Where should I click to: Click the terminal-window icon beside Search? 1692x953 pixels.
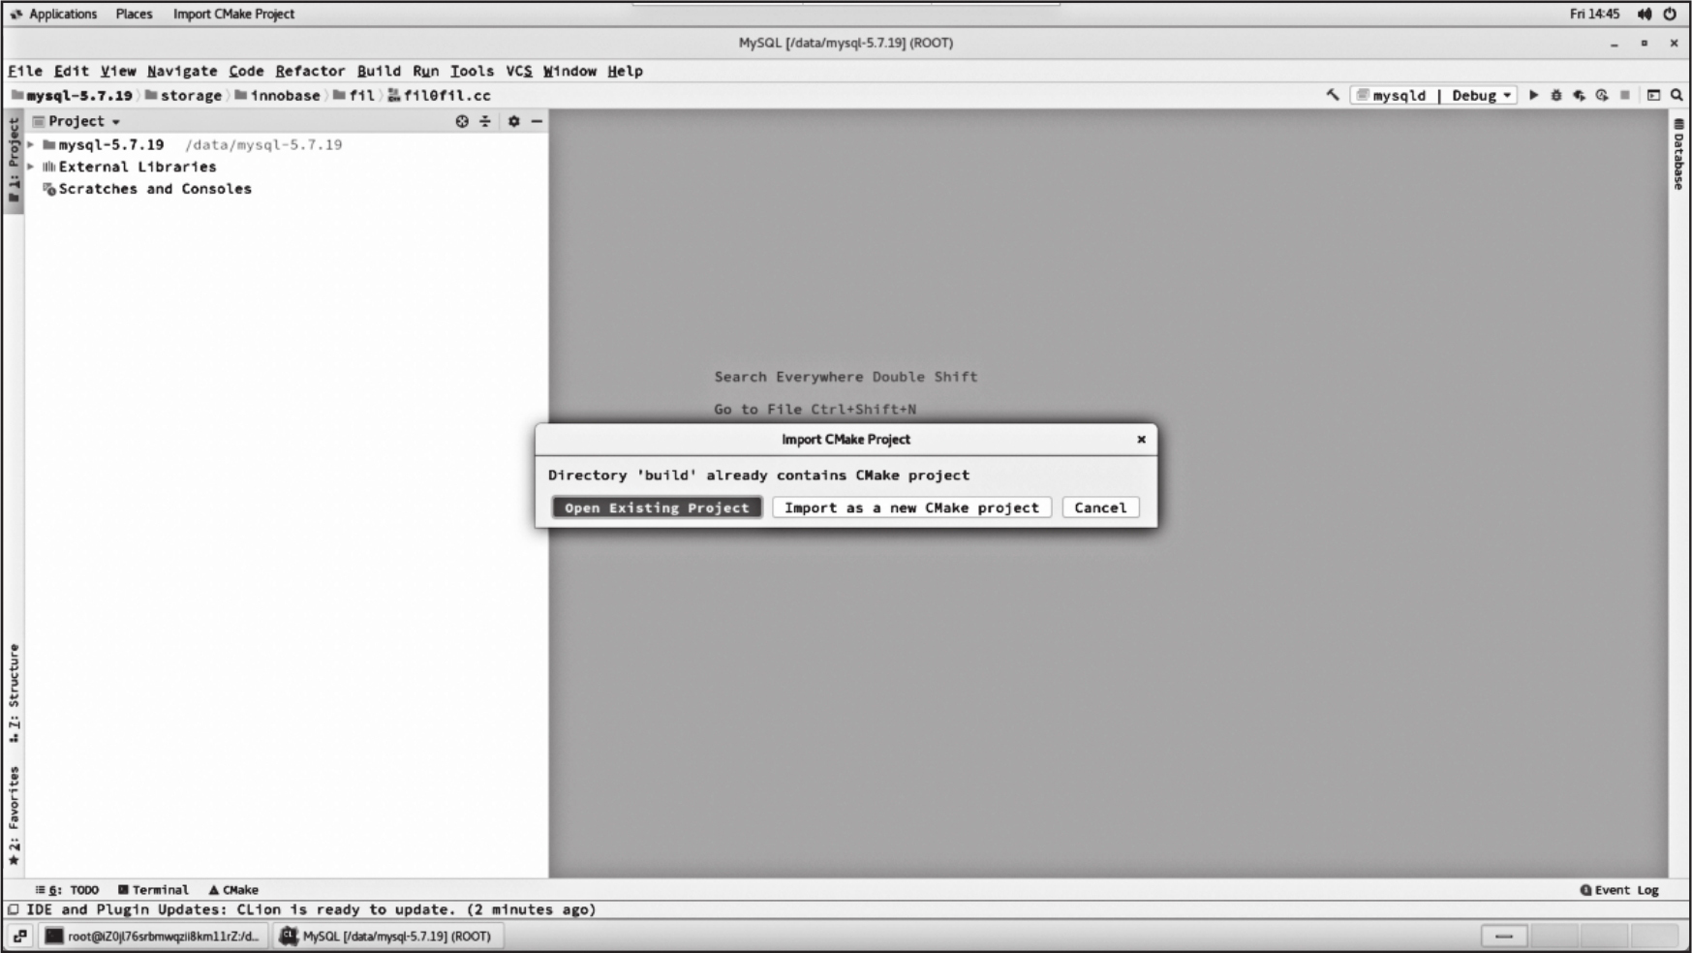click(x=1653, y=95)
